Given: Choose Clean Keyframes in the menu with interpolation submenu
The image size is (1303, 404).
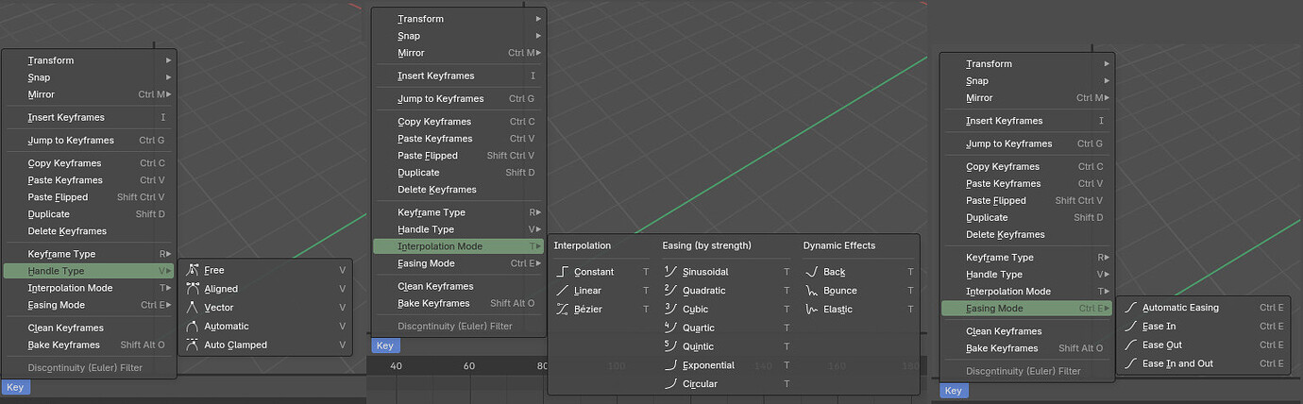Looking at the screenshot, I should click(459, 286).
